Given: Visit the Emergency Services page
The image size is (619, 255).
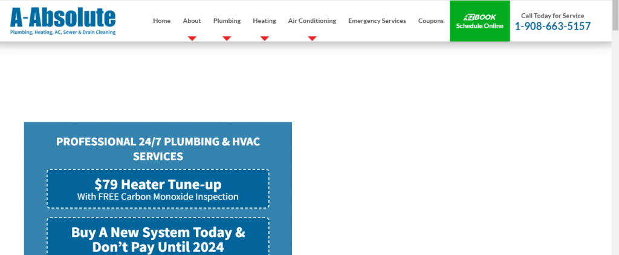Looking at the screenshot, I should pyautogui.click(x=377, y=20).
